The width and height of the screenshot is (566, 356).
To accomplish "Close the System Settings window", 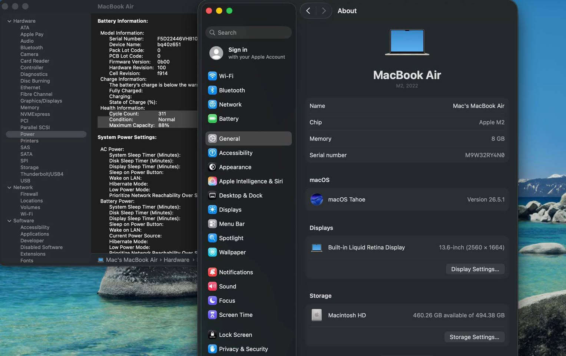I will point(209,11).
